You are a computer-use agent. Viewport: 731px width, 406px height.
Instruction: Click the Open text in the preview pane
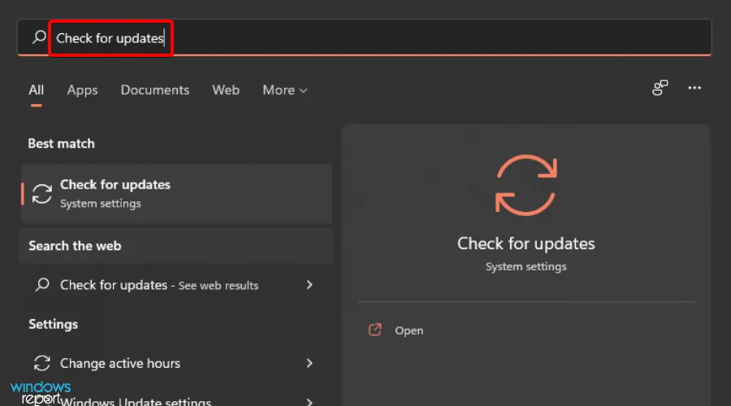[409, 330]
